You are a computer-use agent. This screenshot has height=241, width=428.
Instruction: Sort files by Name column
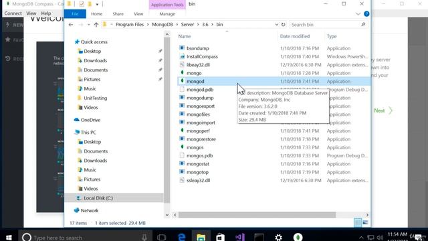coord(185,36)
